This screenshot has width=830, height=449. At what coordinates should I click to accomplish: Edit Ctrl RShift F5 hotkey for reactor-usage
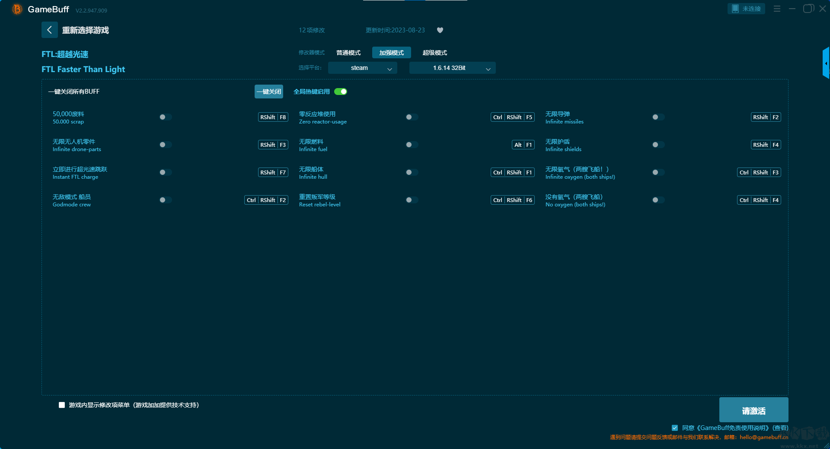[x=513, y=117]
